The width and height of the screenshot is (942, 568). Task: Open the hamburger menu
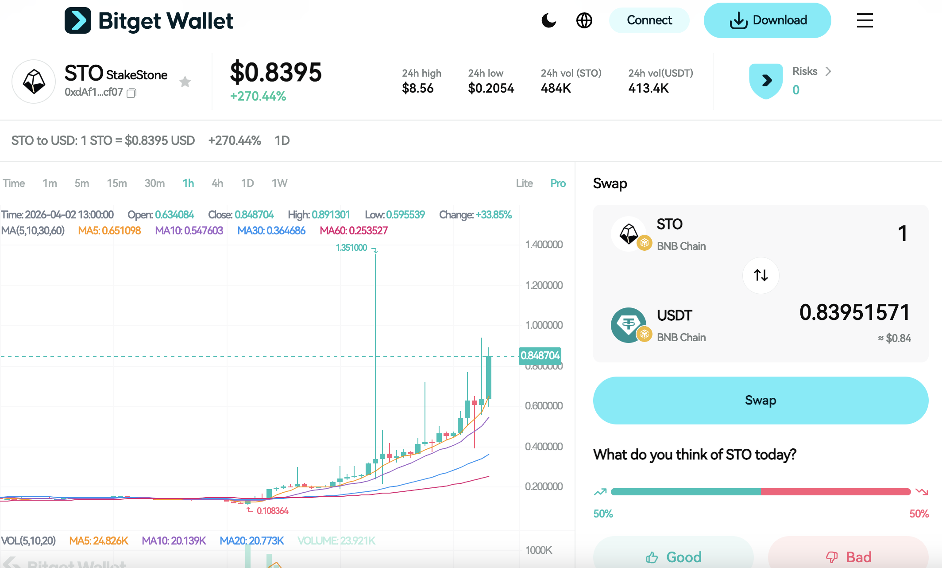(x=864, y=20)
